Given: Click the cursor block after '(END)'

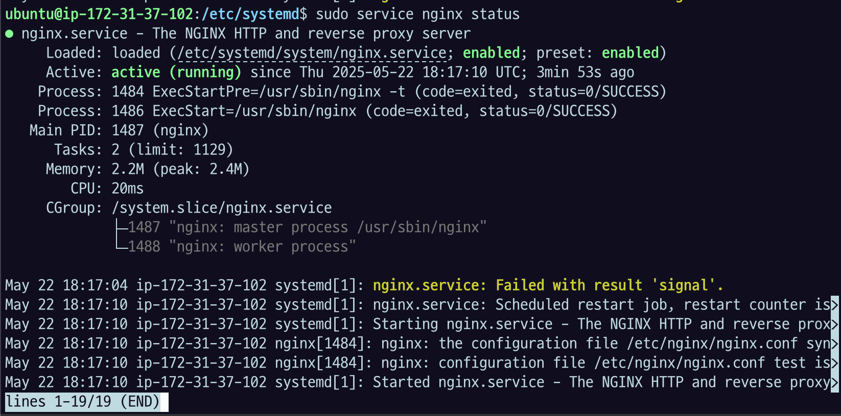Looking at the screenshot, I should (x=165, y=402).
